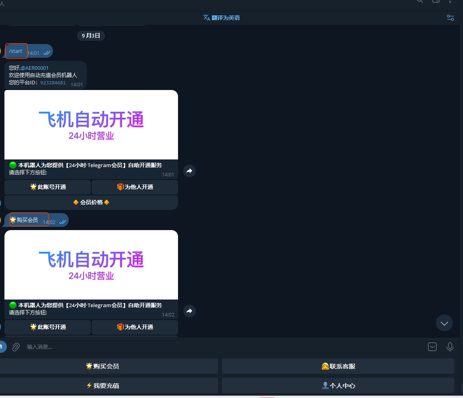The image size is (463, 398).
Task: Open the in-chat search
Action: [x=420, y=2]
